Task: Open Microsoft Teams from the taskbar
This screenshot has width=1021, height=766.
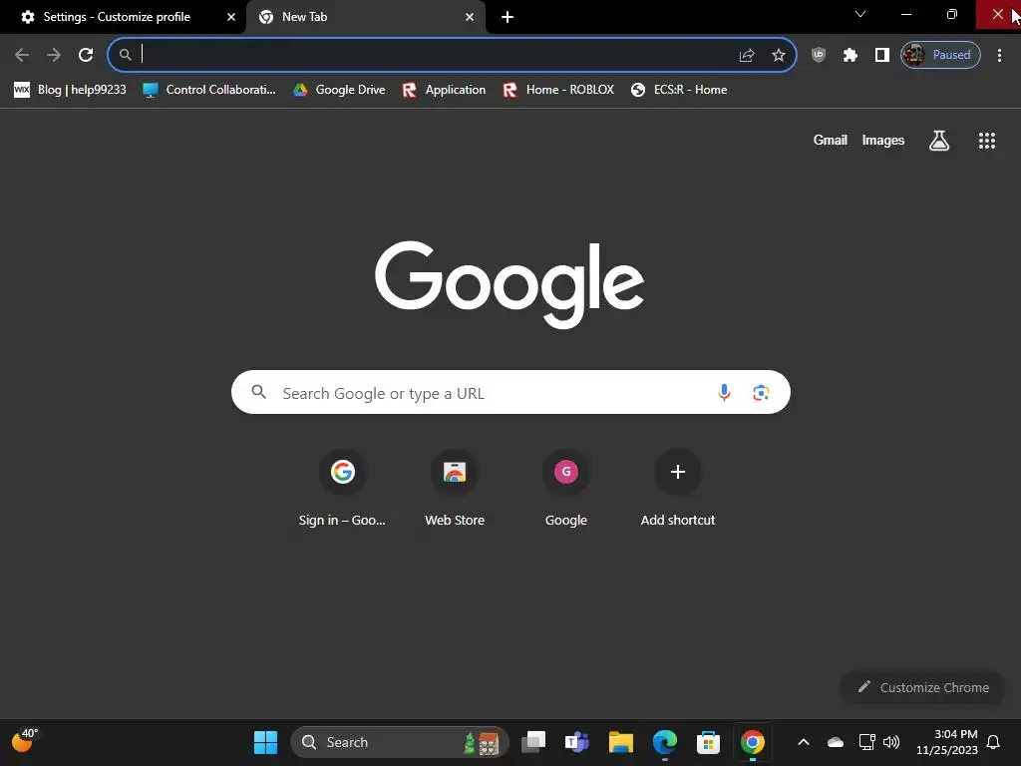Action: pyautogui.click(x=577, y=742)
